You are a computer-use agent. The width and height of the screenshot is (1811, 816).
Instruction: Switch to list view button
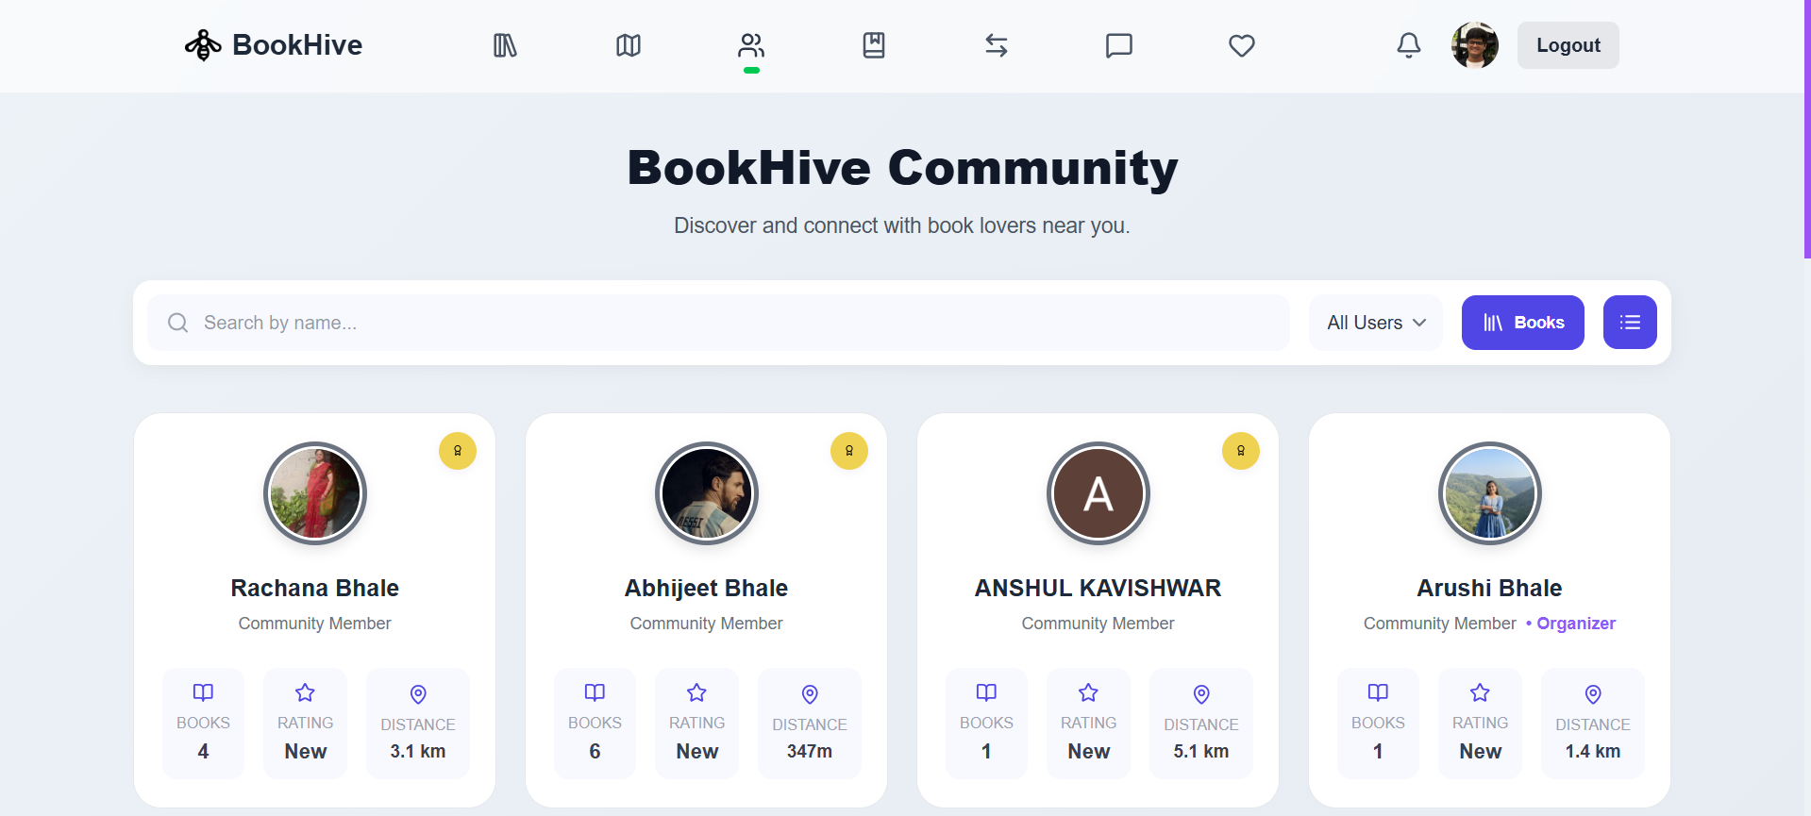click(1630, 323)
